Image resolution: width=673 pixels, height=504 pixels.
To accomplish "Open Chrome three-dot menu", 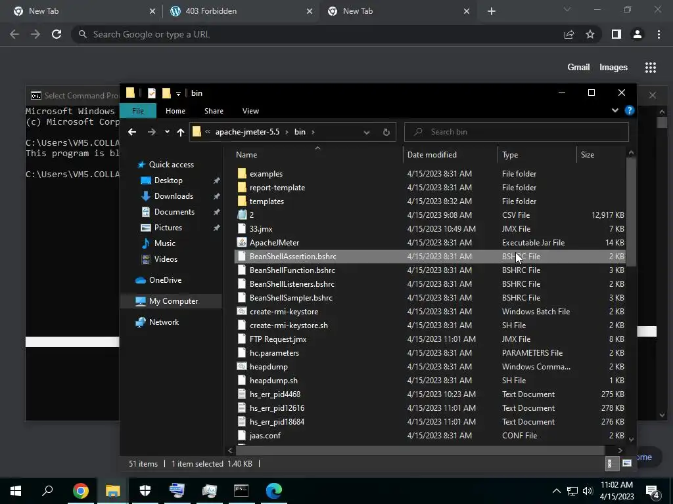I will pos(659,34).
